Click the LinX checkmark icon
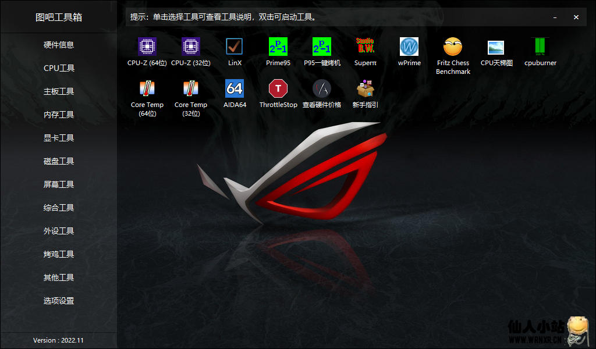The width and height of the screenshot is (596, 349). click(235, 47)
